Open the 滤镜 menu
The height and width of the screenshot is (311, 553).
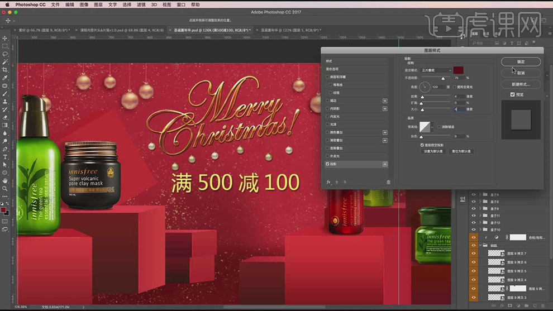click(141, 4)
